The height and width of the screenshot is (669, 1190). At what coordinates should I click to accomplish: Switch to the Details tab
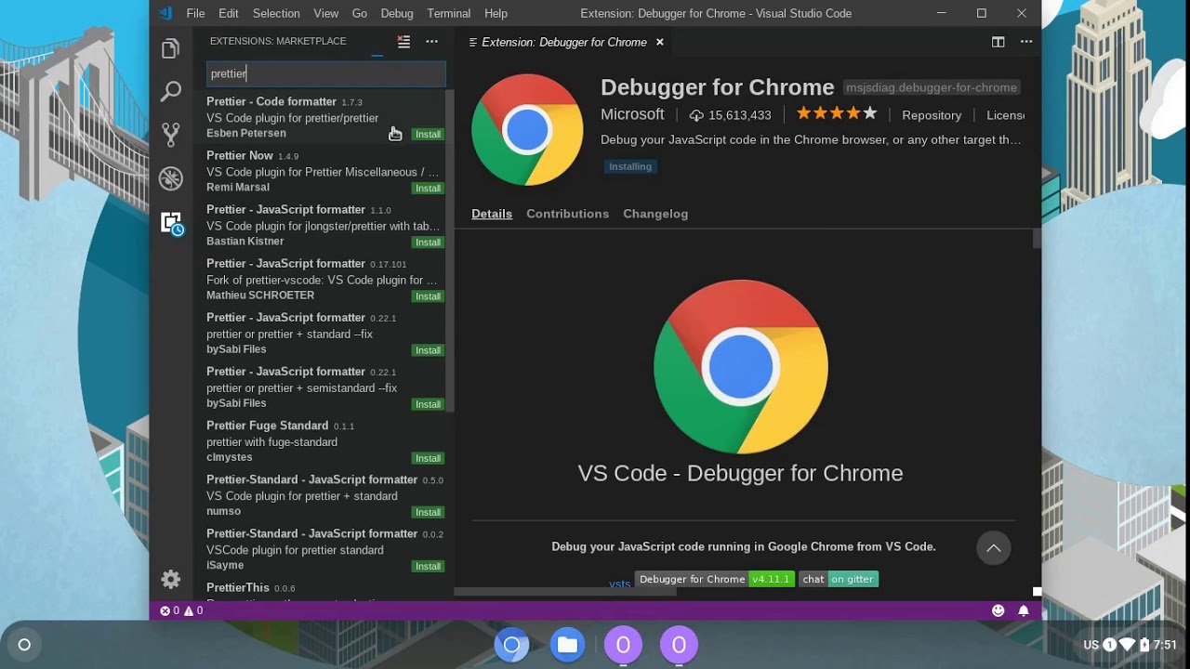tap(492, 214)
